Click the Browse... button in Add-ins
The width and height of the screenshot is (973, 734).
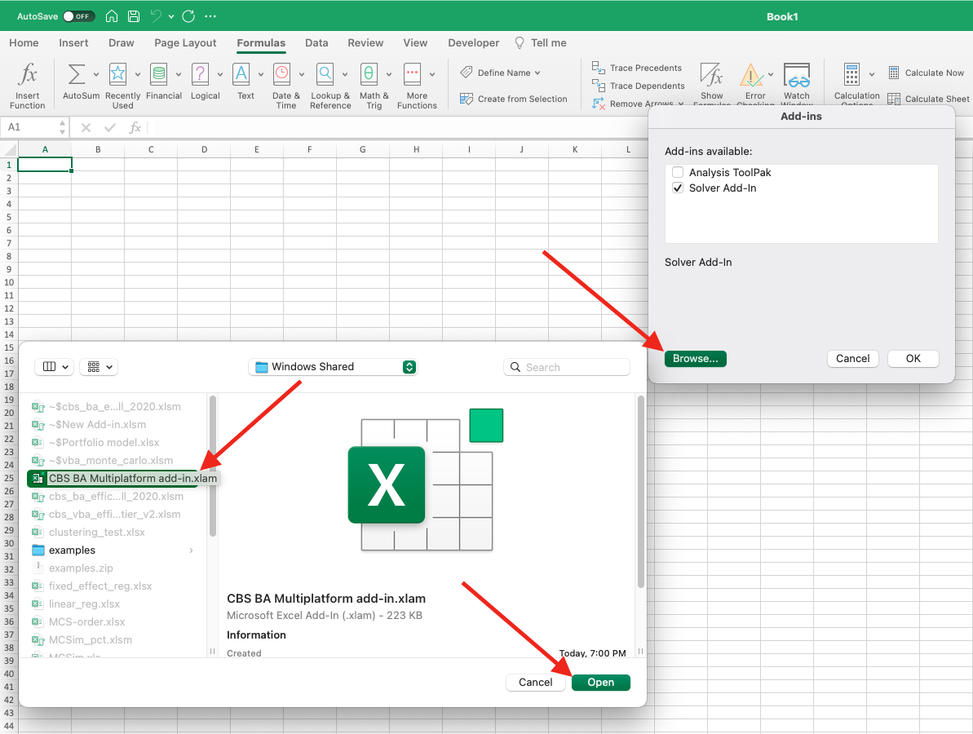pyautogui.click(x=695, y=359)
